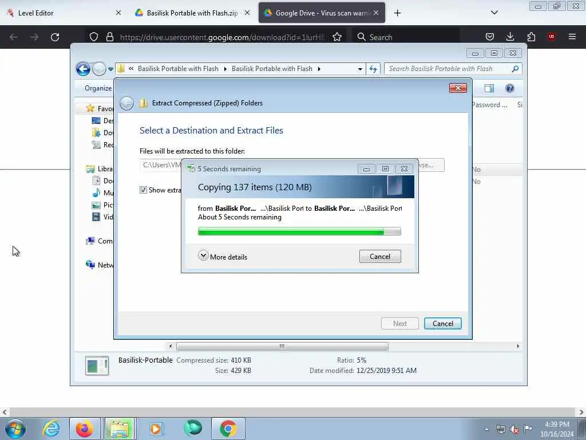This screenshot has width=586, height=440.
Task: Go back in Explorer window
Action: pyautogui.click(x=83, y=69)
